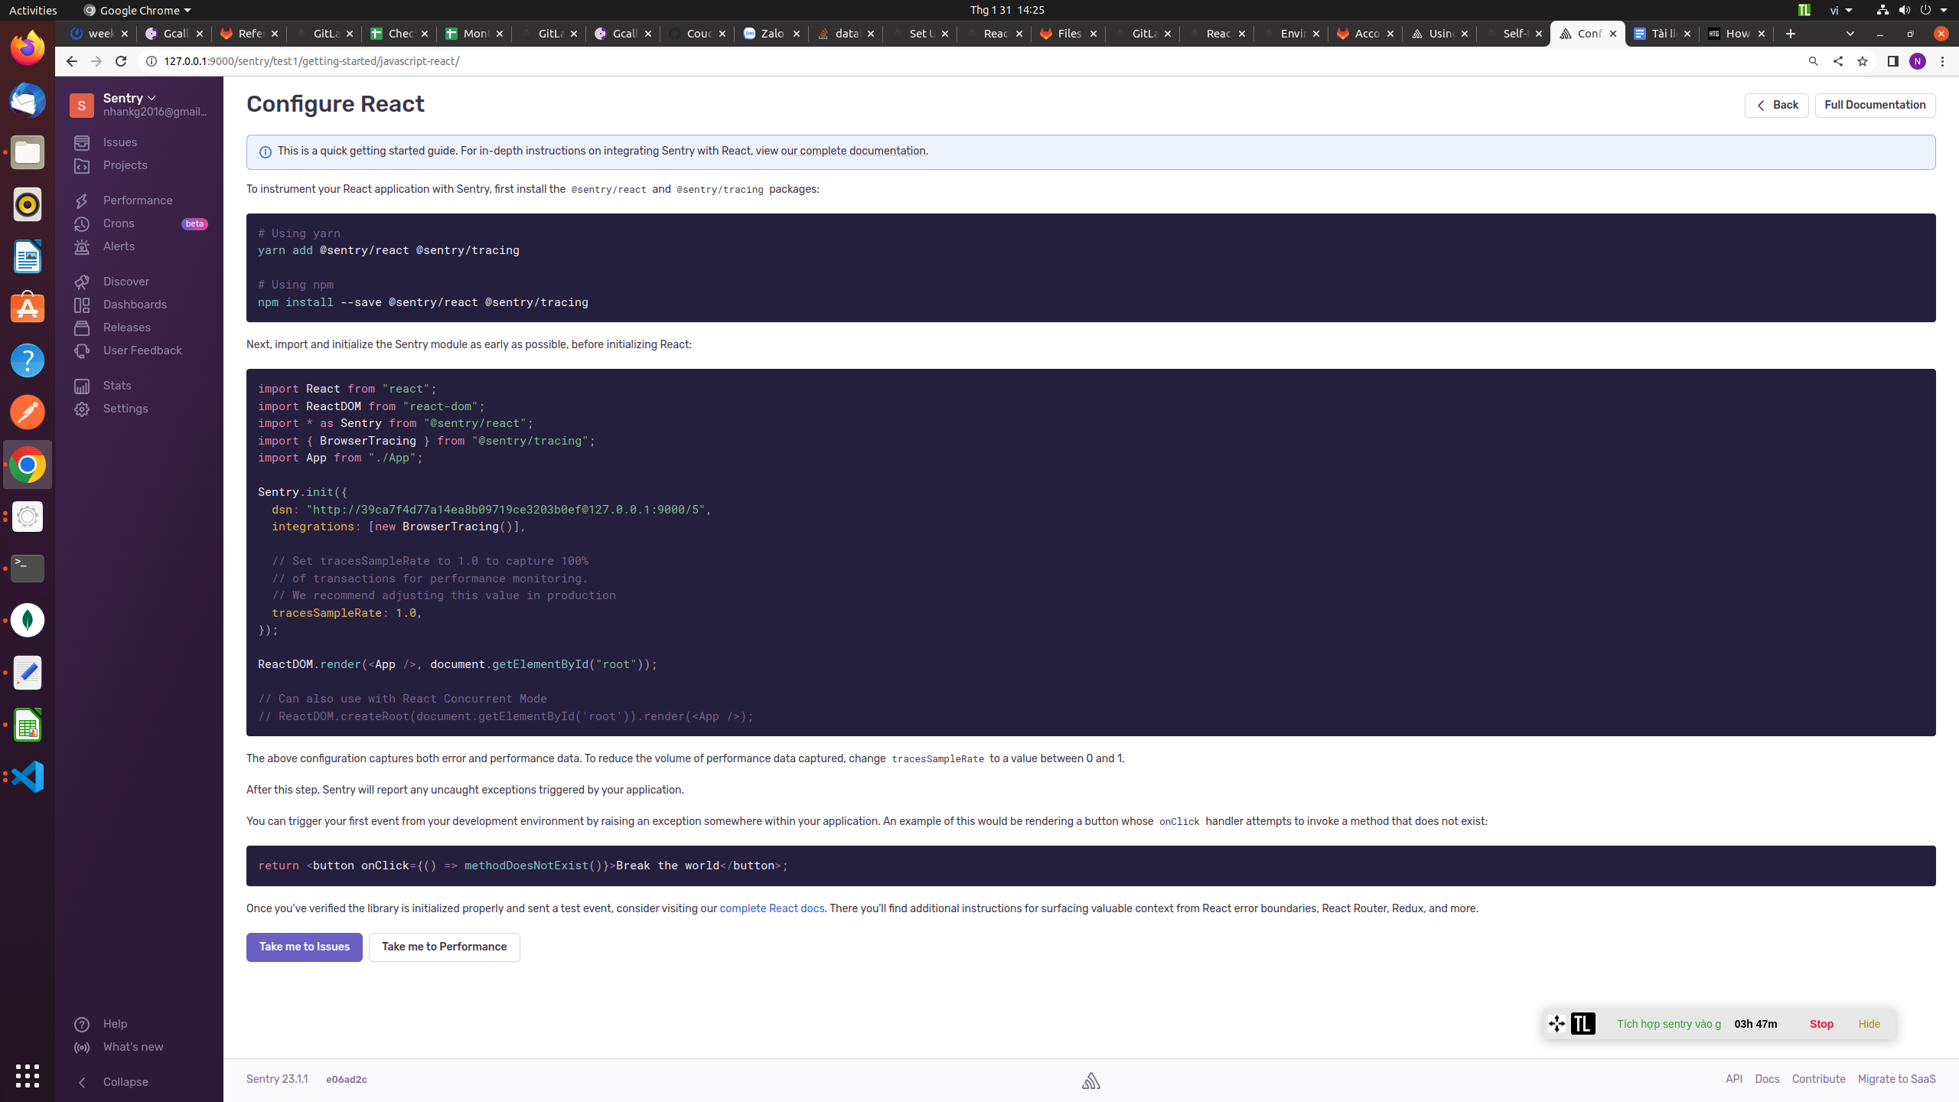The height and width of the screenshot is (1102, 1959).
Task: Go to Performance in sidebar
Action: 138,201
